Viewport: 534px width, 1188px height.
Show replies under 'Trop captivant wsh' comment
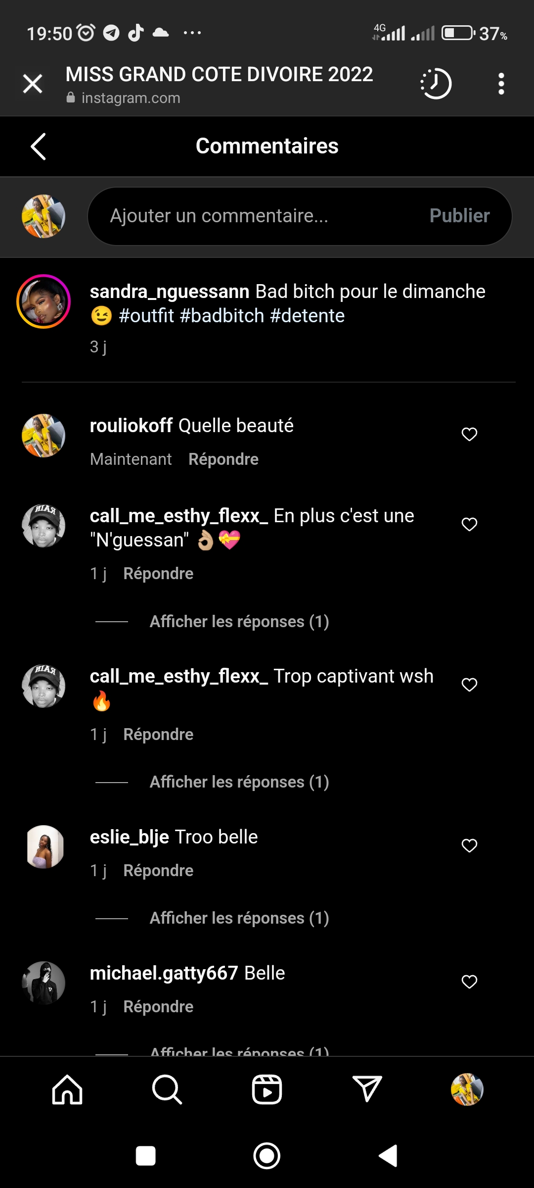point(239,782)
